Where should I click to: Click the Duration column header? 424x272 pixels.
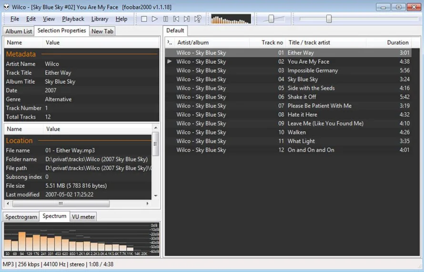[389, 42]
